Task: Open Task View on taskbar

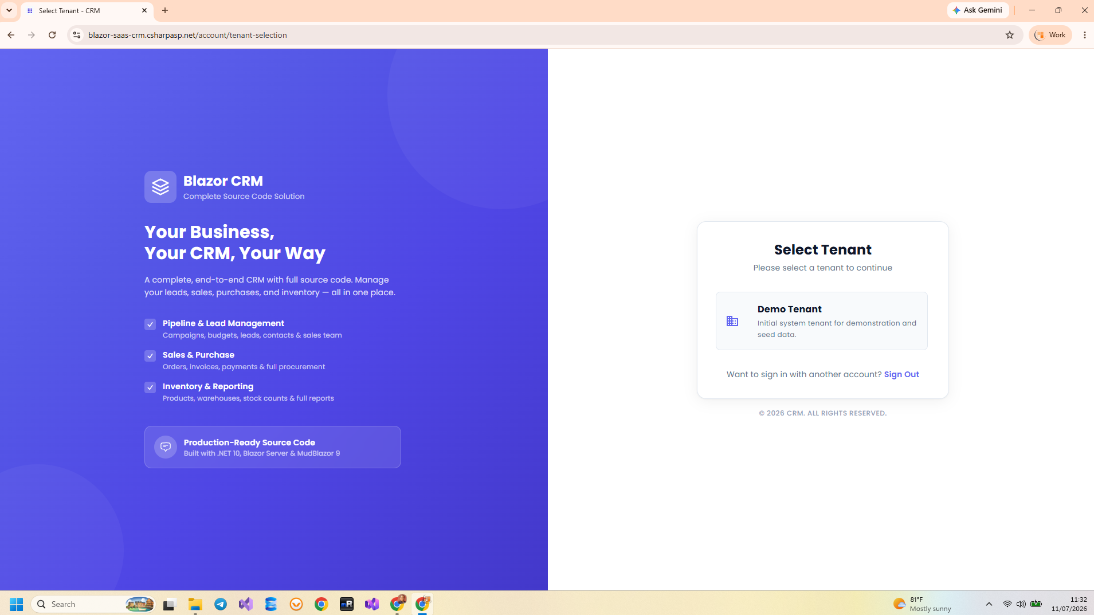Action: tap(169, 604)
